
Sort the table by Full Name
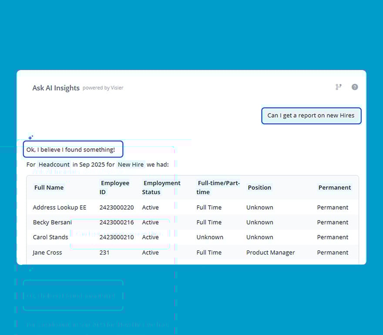point(48,187)
